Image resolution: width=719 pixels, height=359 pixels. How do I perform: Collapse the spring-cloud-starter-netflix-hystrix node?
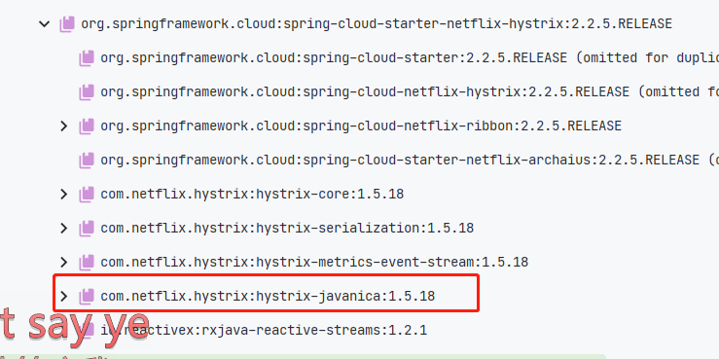pos(45,24)
